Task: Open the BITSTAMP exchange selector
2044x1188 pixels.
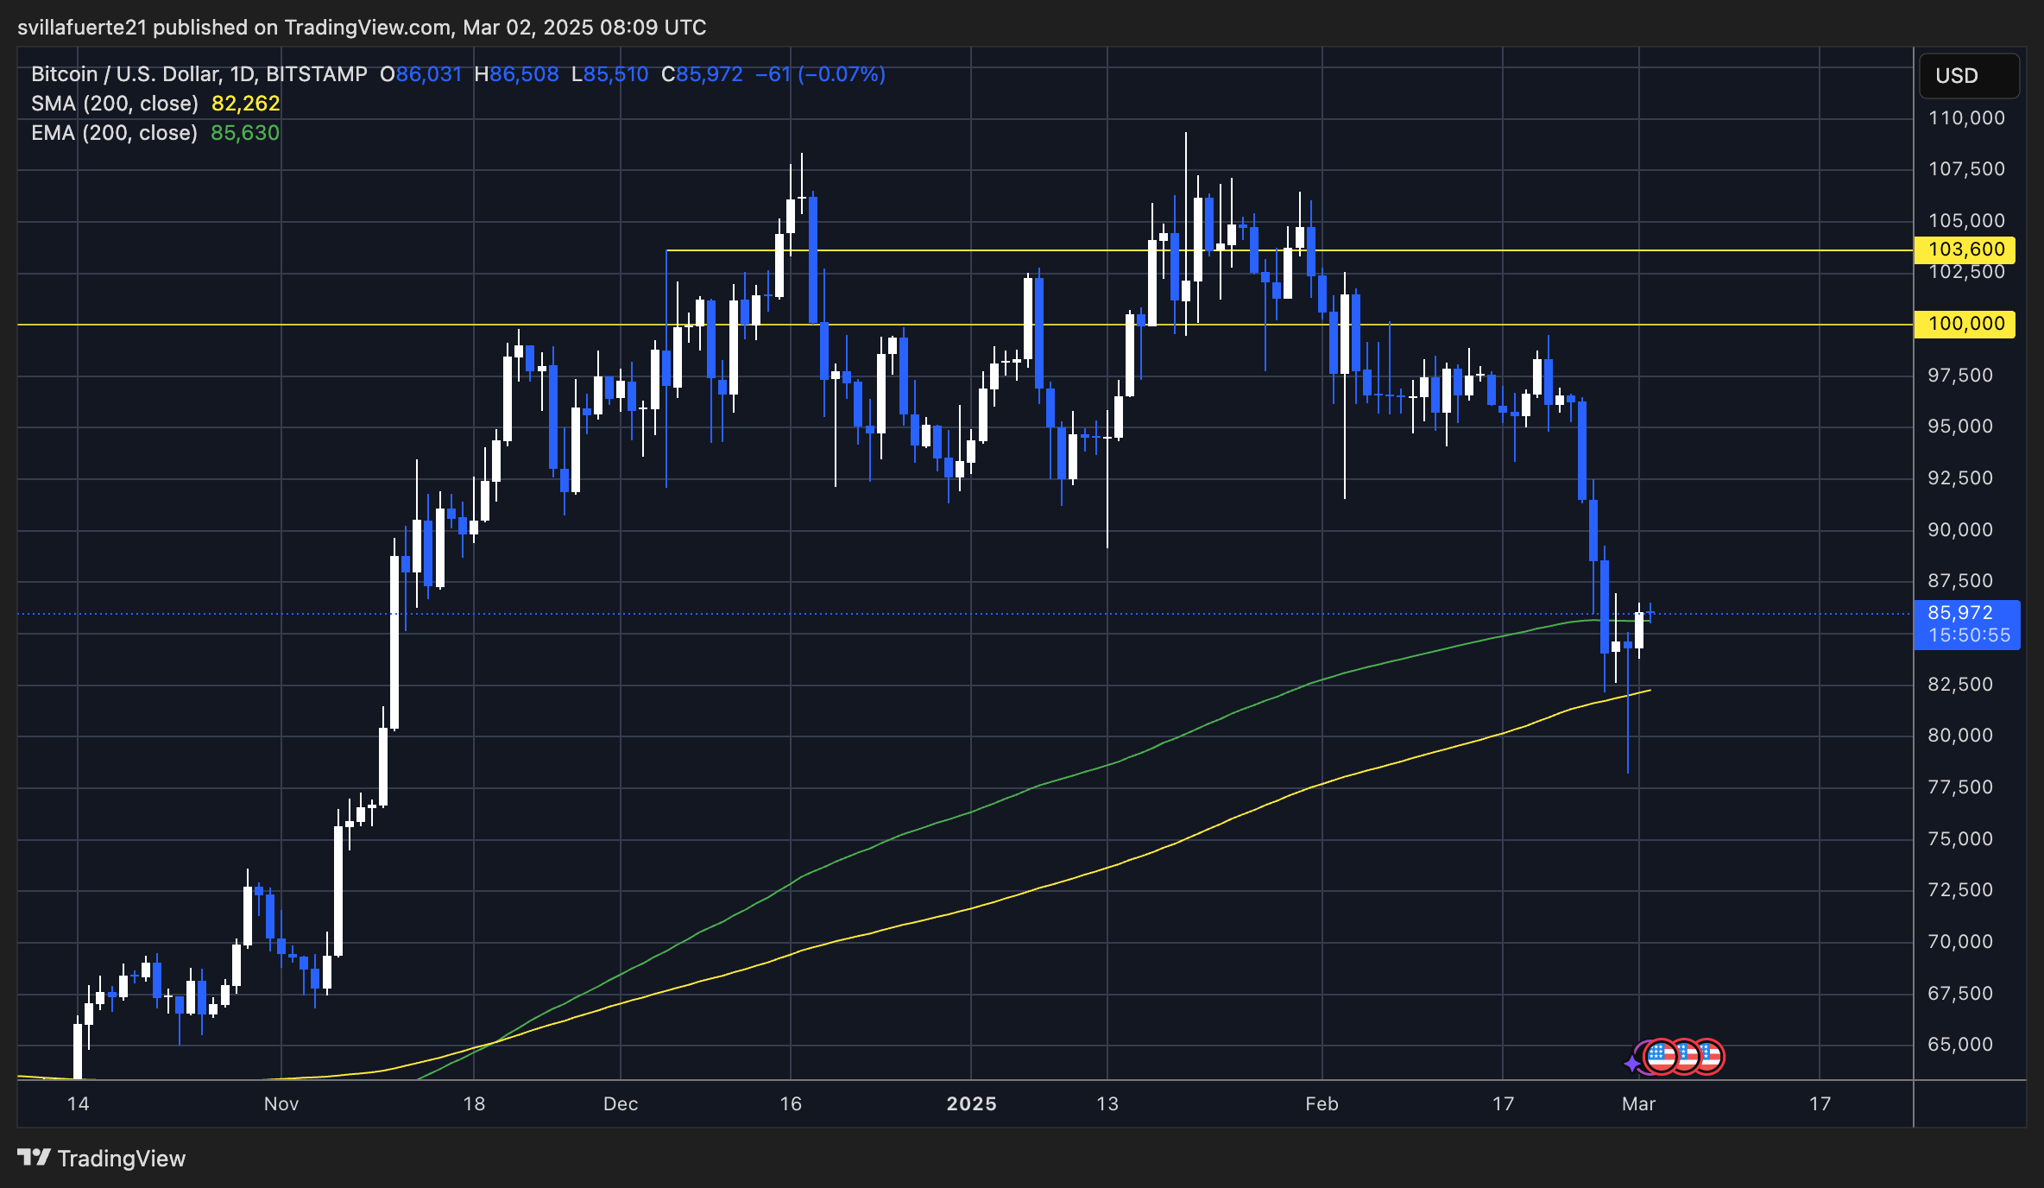Action: [x=319, y=74]
